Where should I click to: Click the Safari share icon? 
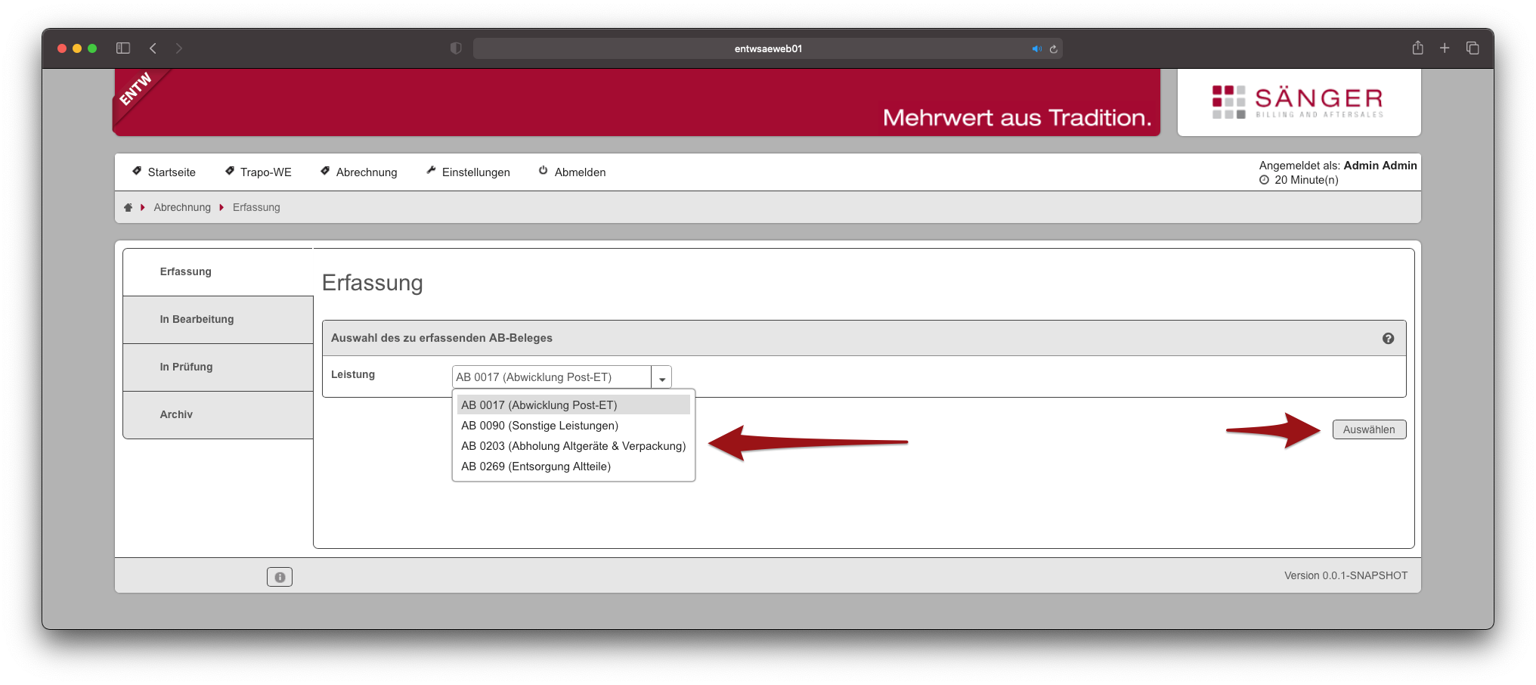coord(1417,48)
